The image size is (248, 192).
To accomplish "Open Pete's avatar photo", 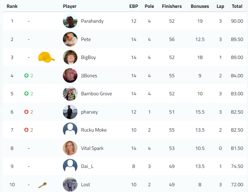I will point(70,39).
